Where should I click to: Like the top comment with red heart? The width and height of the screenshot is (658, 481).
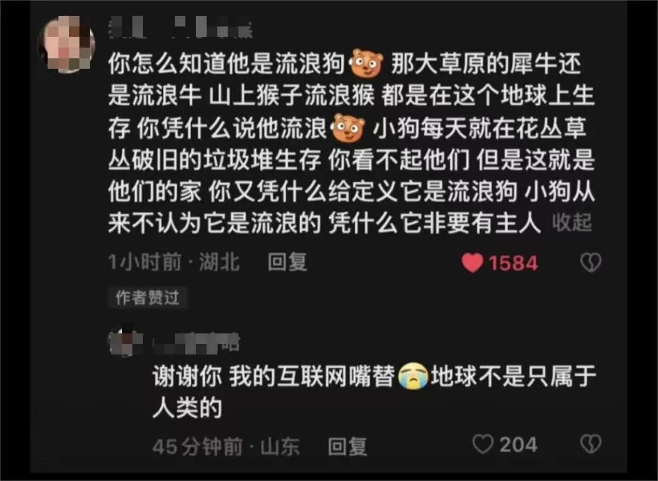tap(472, 263)
